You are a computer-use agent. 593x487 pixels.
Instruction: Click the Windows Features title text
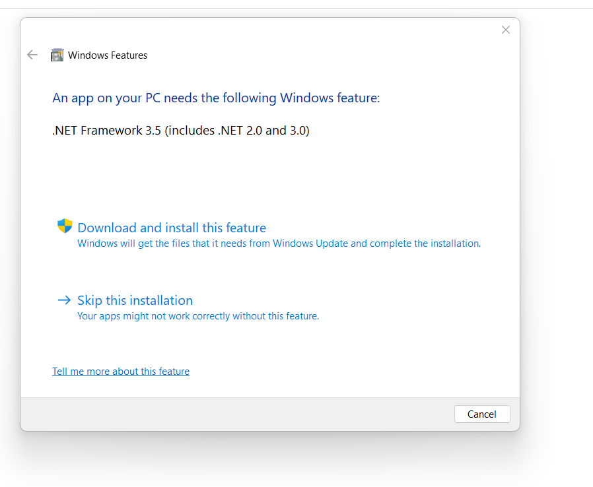pos(108,55)
